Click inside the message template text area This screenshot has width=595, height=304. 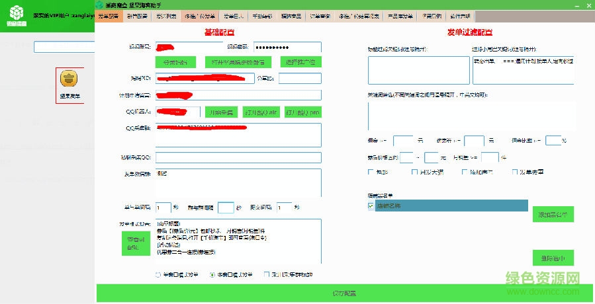point(238,241)
